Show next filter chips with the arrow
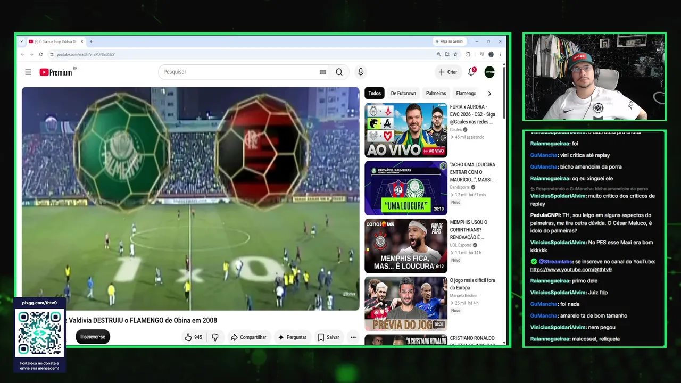681x383 pixels. coord(489,94)
